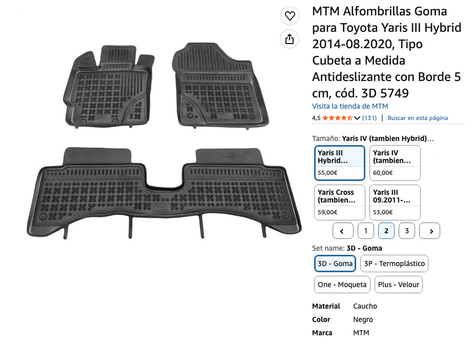Screen dimensions: 474x344
Task: Select the One - Moqueta set
Action: click(342, 285)
